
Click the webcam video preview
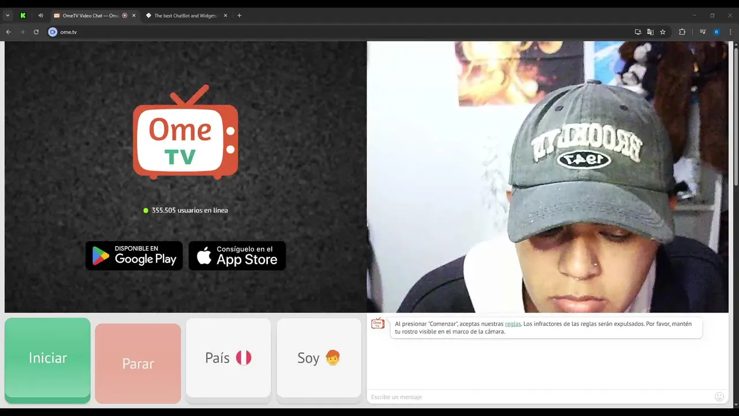(547, 177)
